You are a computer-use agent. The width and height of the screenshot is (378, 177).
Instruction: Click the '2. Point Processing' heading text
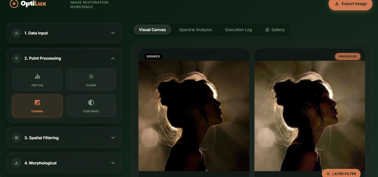(x=43, y=58)
